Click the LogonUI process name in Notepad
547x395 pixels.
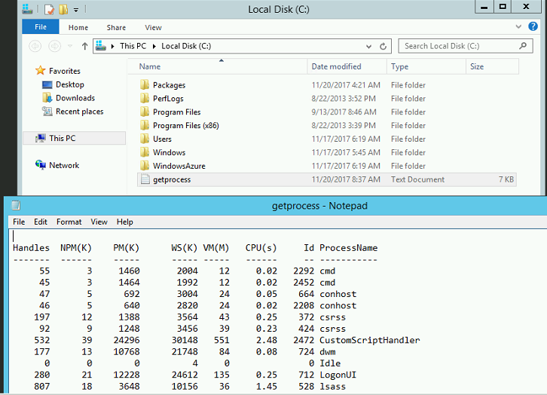pyautogui.click(x=338, y=375)
